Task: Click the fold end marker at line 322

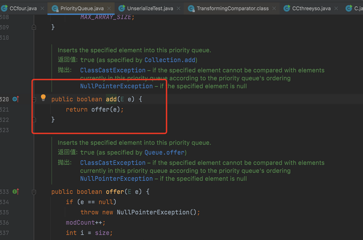Action: (x=34, y=120)
